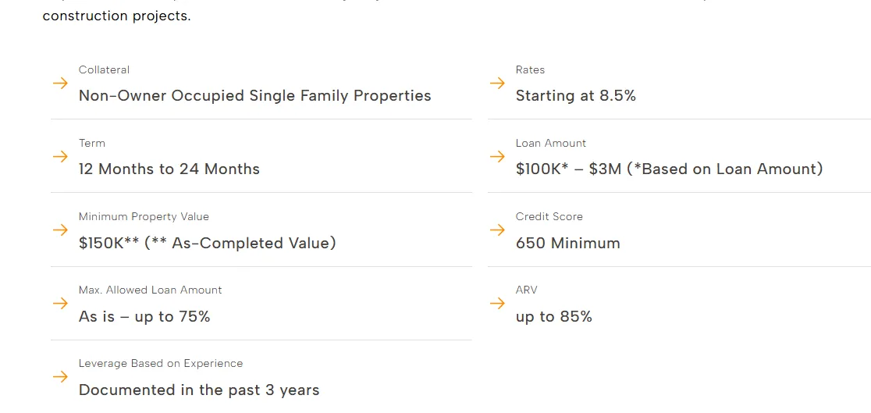Click Documented in the past 3 years text
This screenshot has height=413, width=871.
199,390
